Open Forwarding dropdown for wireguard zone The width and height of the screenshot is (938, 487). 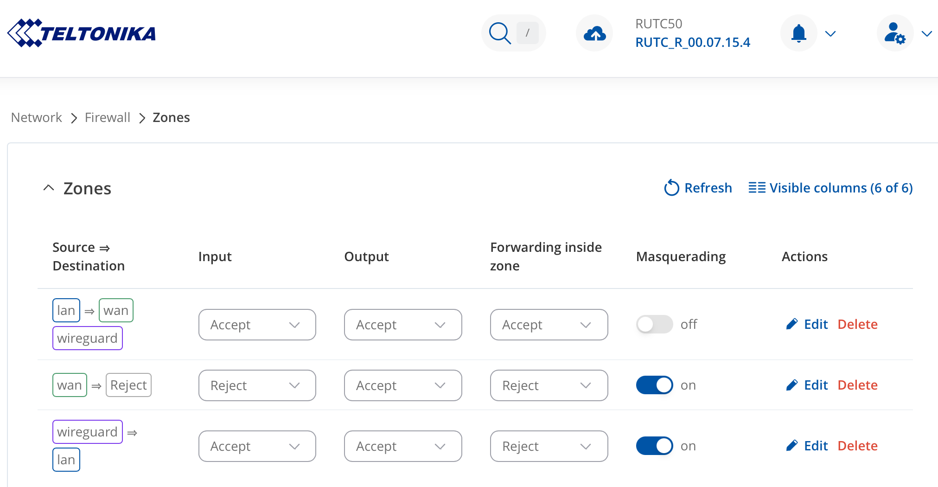549,446
